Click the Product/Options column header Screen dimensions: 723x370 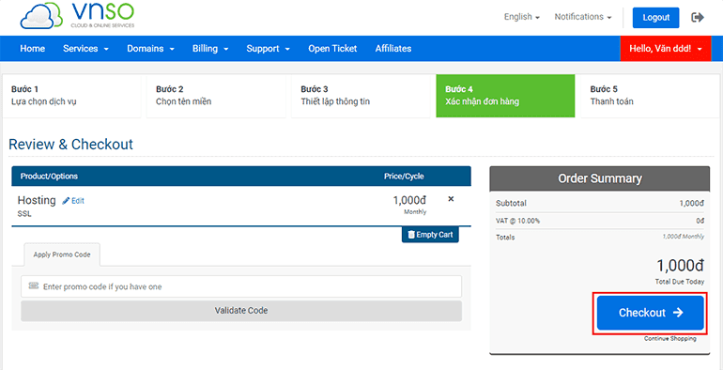tap(50, 177)
